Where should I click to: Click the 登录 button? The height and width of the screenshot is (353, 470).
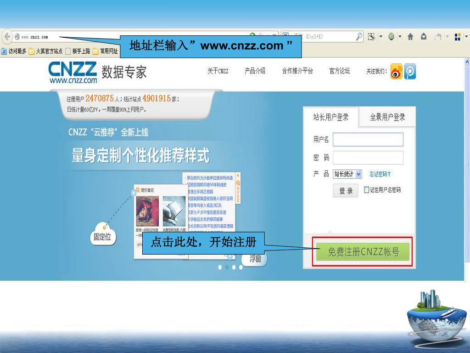point(346,191)
